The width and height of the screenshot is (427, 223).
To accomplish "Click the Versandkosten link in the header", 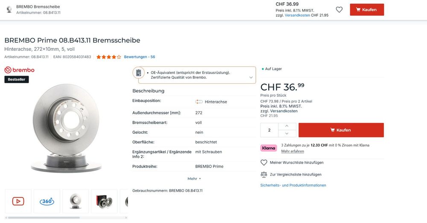I will coord(297,15).
